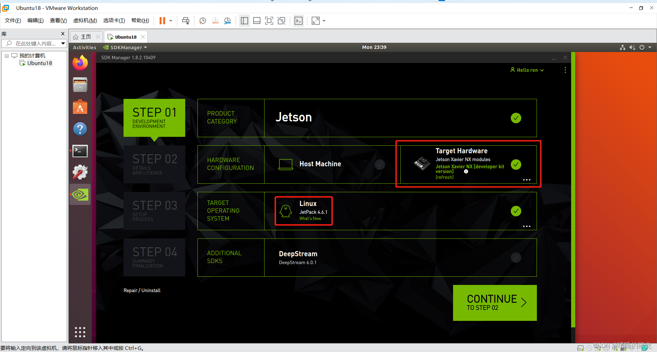Select STEP 01 Development Environment

pyautogui.click(x=154, y=118)
